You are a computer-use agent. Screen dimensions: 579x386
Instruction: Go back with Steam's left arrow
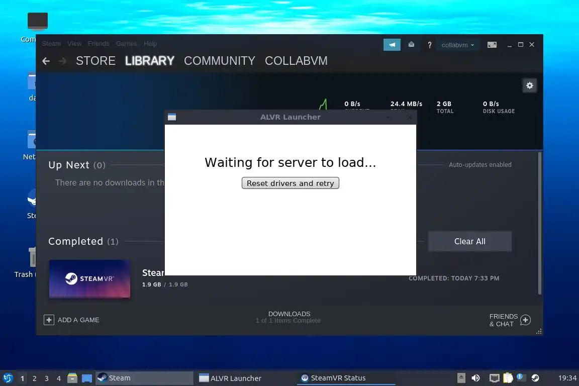click(46, 61)
